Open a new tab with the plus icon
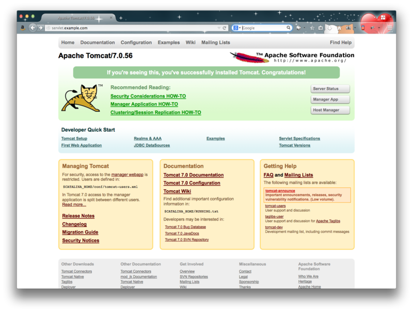Viewport: 413px width, 312px height. pos(121,18)
